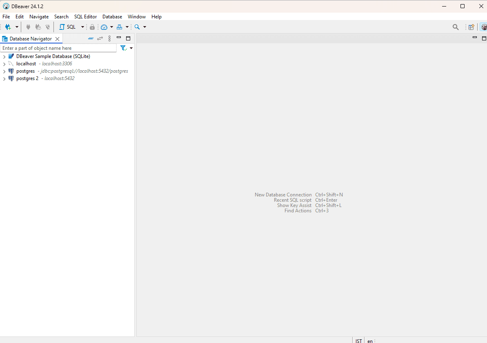Screen dimensions: 487x343
Task: Click the Invalidate/Reconnect plug icon
Action: coord(38,27)
